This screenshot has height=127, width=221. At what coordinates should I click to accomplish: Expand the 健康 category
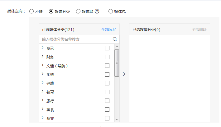[42, 83]
